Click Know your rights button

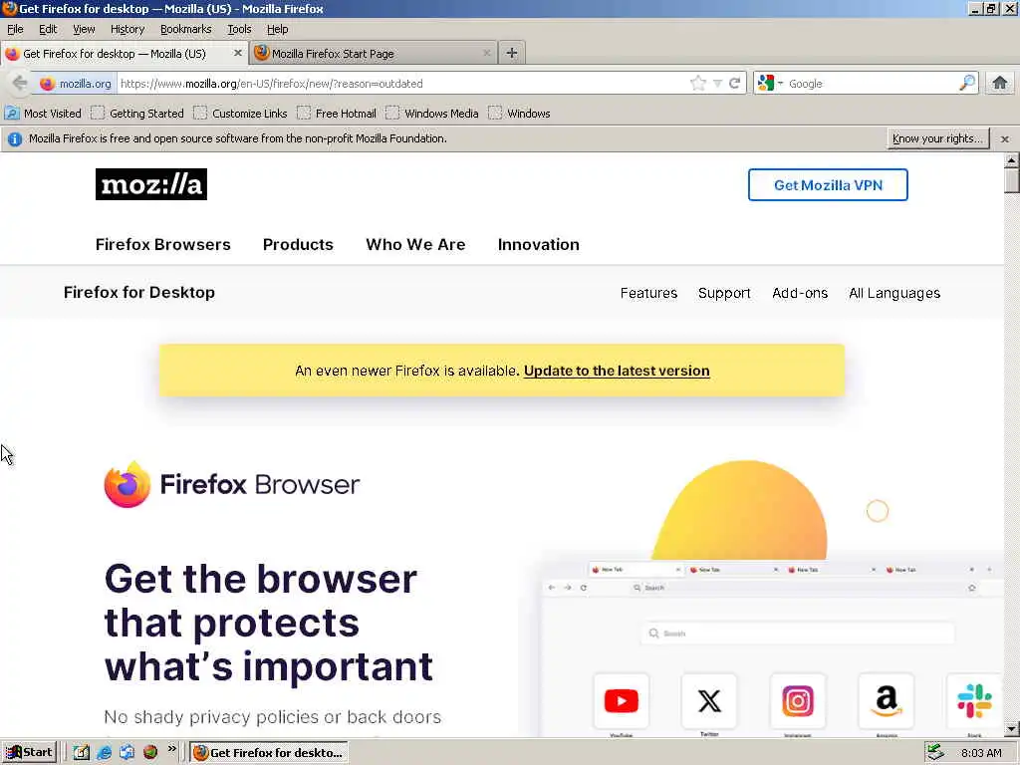(x=938, y=138)
